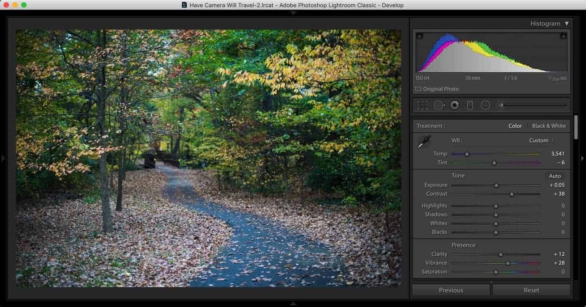The image size is (586, 307).
Task: Enable the Original Photo checkbox
Action: coord(418,89)
